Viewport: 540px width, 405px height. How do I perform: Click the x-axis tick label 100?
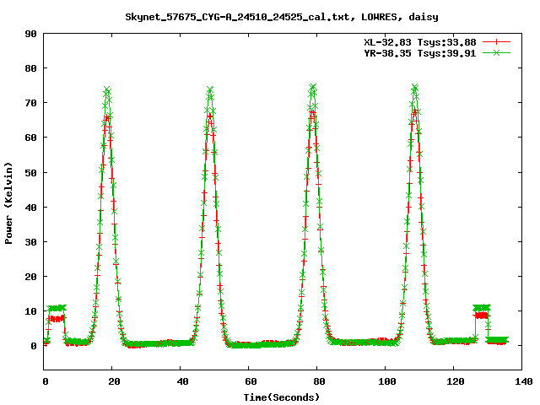click(x=386, y=381)
